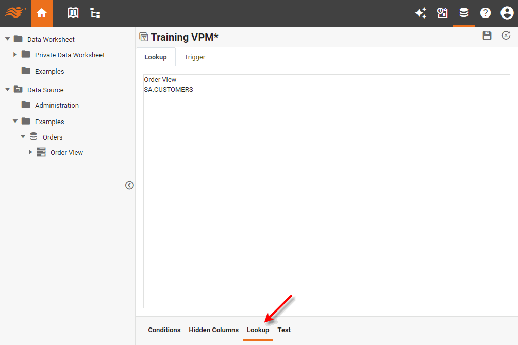The image size is (518, 345).
Task: Click the user account profile icon
Action: [x=507, y=13]
